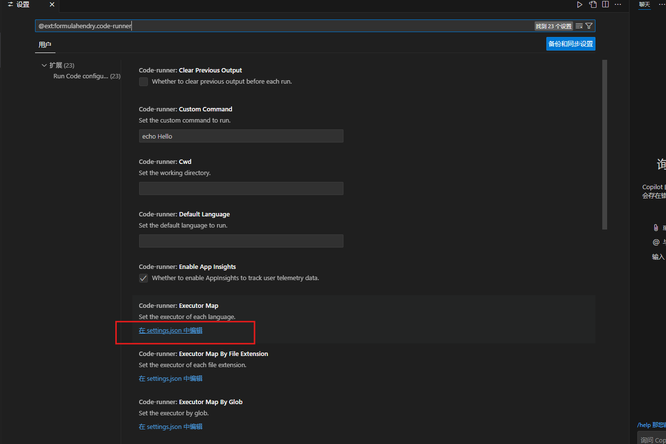
Task: Enable Clear Previous Output checkbox
Action: pyautogui.click(x=144, y=82)
